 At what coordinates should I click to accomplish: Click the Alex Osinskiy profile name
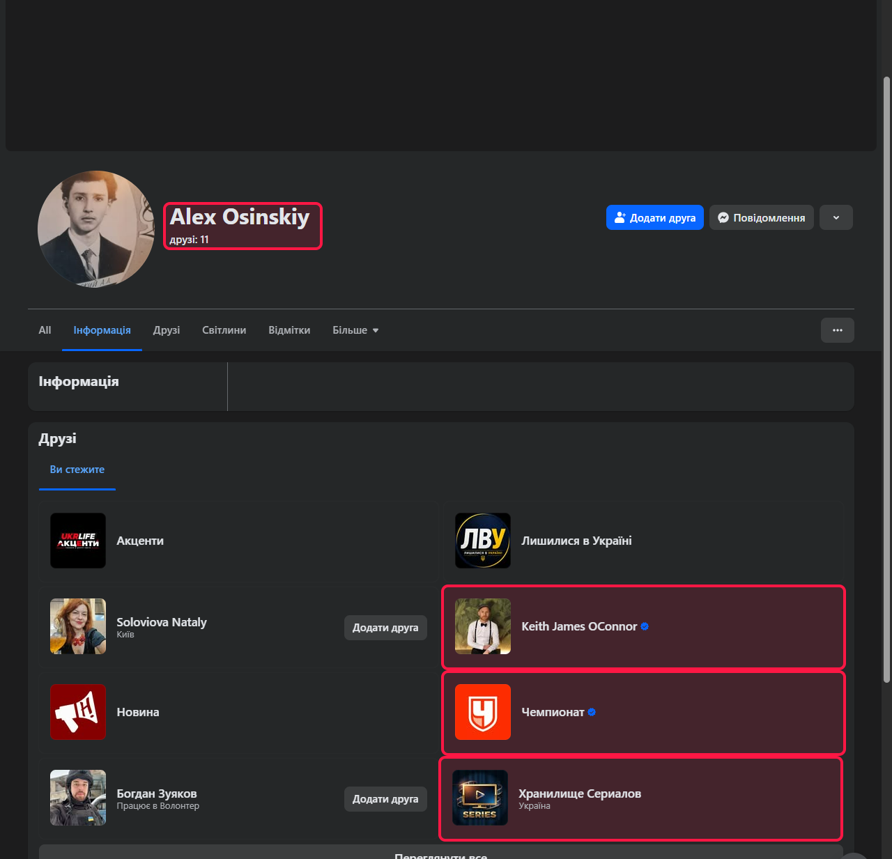[240, 217]
